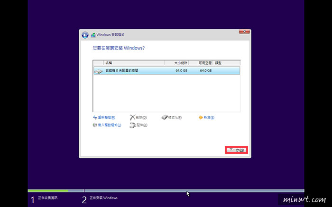The height and width of the screenshot is (207, 332).
Task: Click the free space 64.0 GB cell
Action: (206, 70)
